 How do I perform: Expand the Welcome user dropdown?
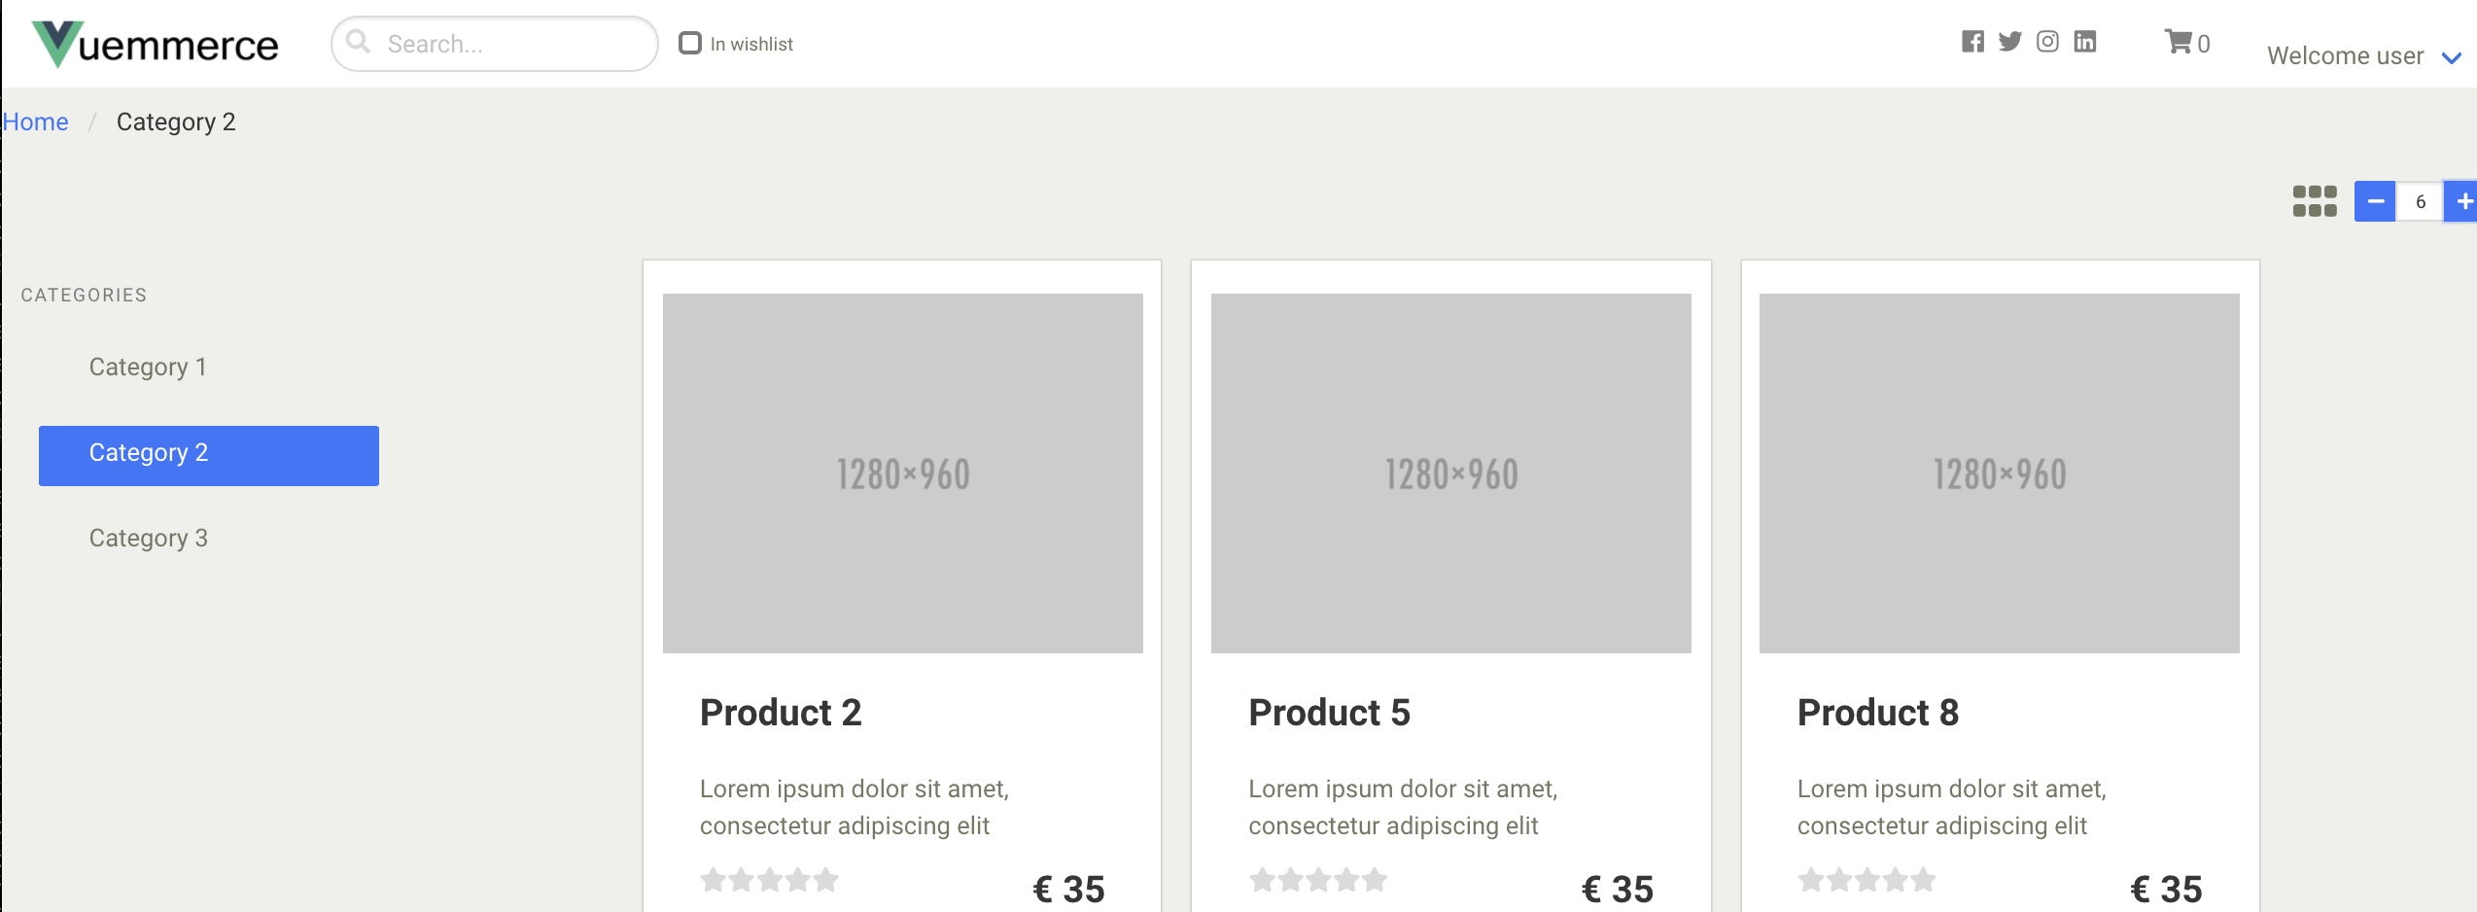2363,56
